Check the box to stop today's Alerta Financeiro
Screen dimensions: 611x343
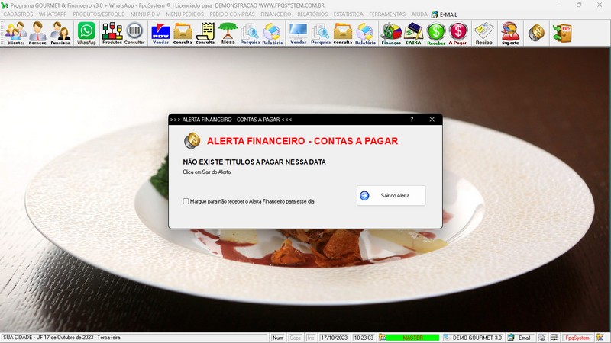186,201
